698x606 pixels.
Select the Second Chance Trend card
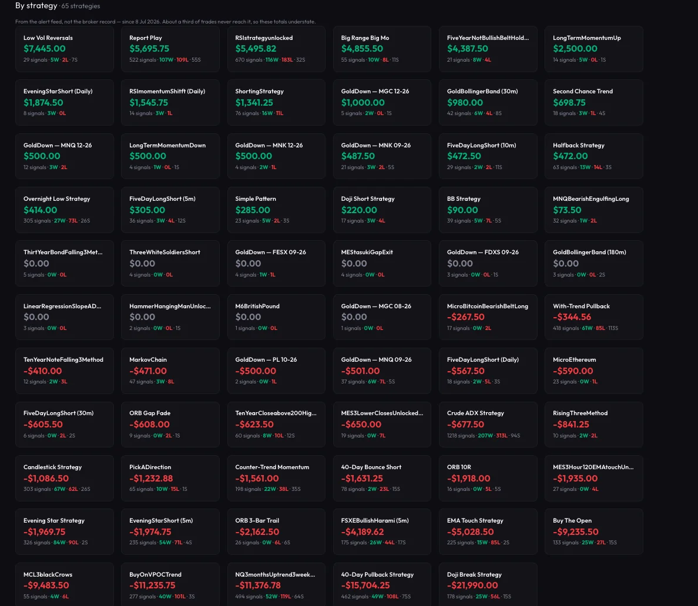pyautogui.click(x=594, y=102)
